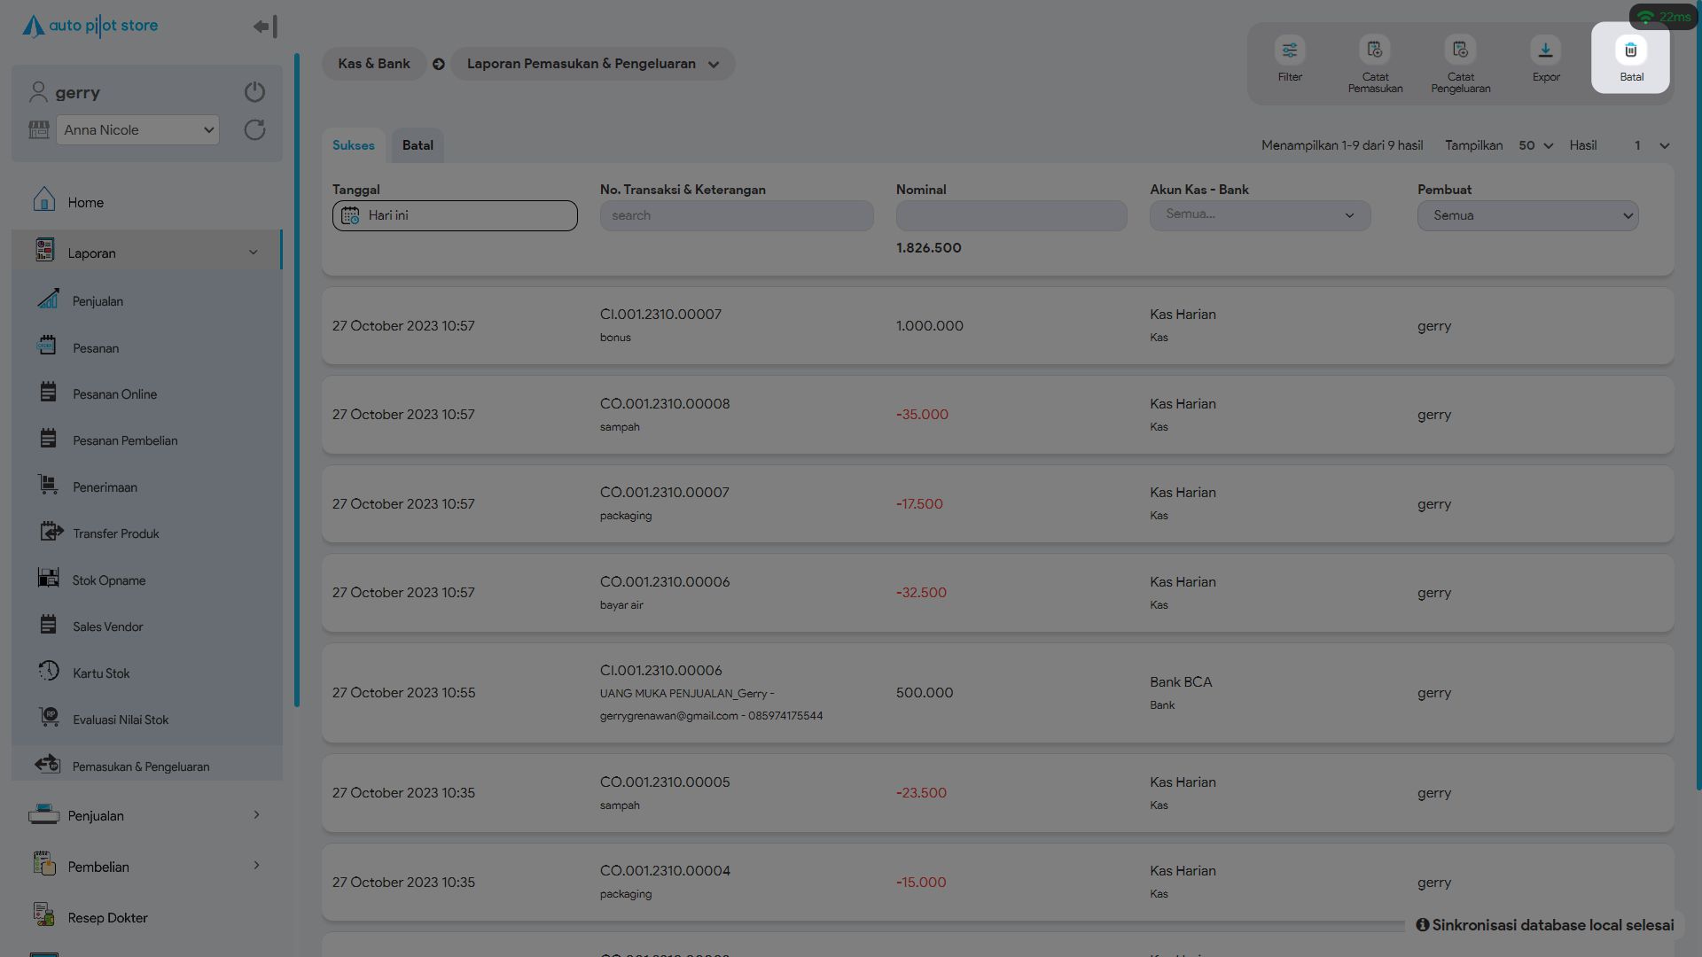Select the Sukses tab

[x=353, y=145]
